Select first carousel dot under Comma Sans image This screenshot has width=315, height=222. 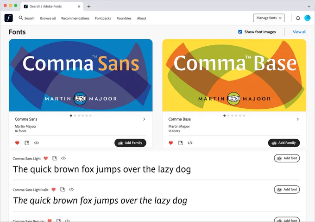71,116
